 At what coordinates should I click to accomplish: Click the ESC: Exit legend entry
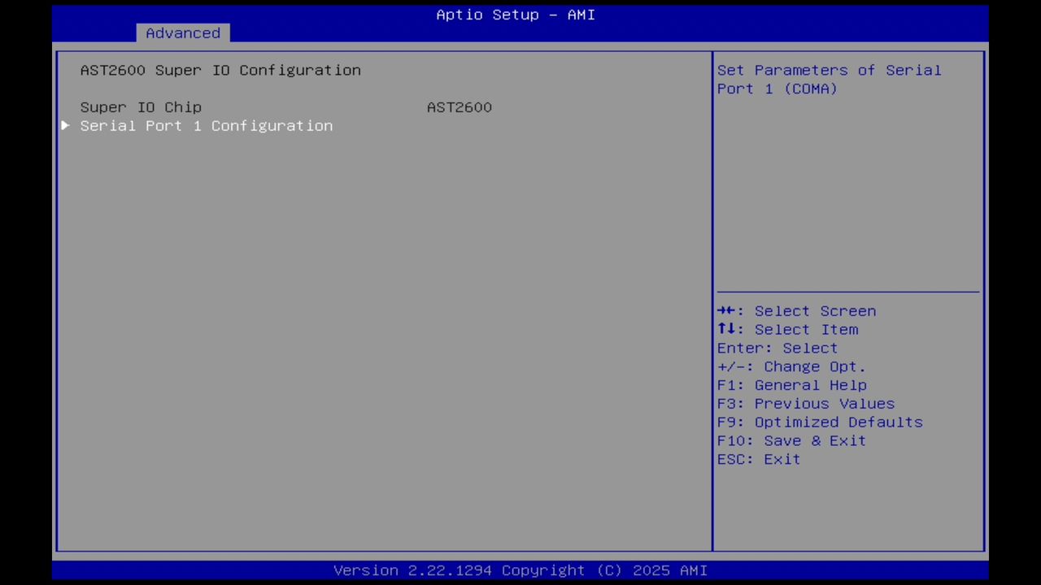758,459
